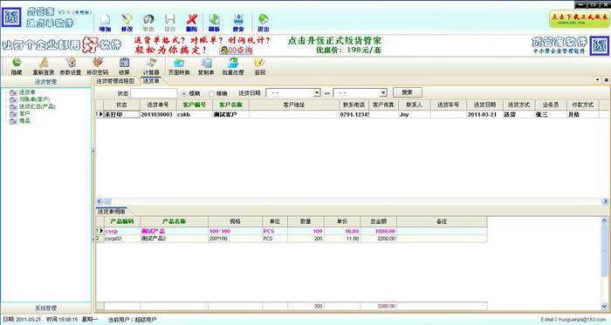Open the 计算器 (Calculator) icon

(151, 66)
